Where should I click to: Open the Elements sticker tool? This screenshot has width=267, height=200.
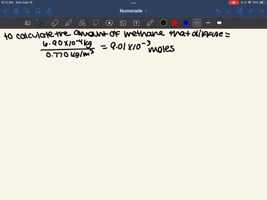tap(109, 23)
